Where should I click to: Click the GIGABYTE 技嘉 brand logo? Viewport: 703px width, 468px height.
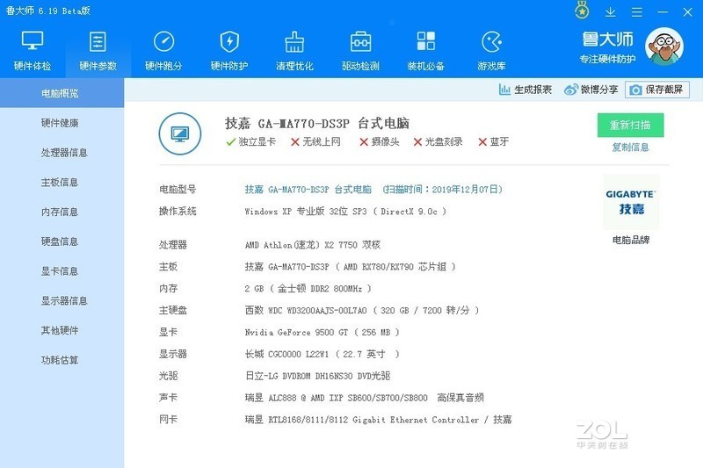pyautogui.click(x=631, y=202)
